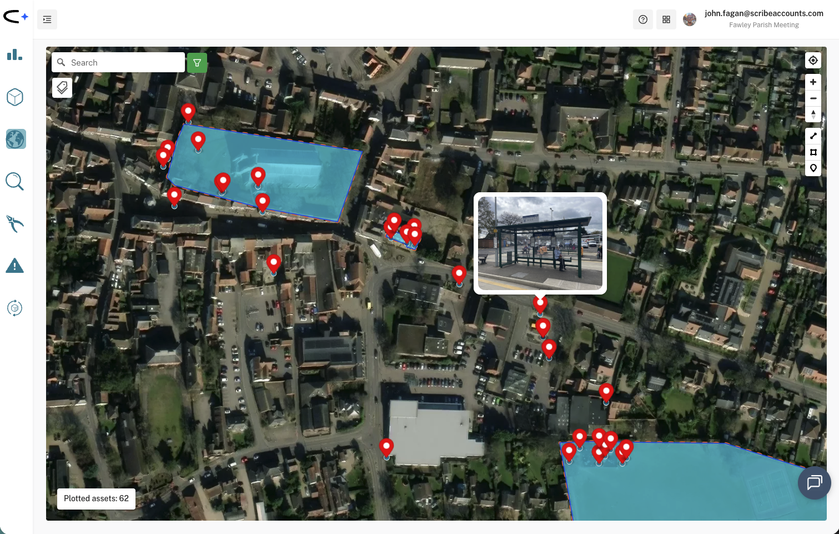Select the draw area rectangle tool
839x534 pixels.
click(813, 152)
